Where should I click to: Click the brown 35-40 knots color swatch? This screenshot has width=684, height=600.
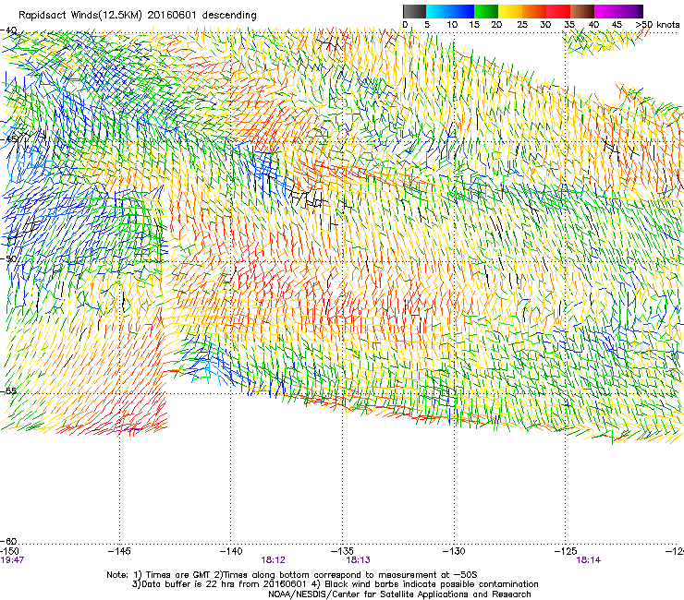click(582, 11)
